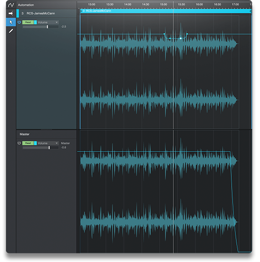The width and height of the screenshot is (260, 262).
Task: Click the second automation point on the curve
Action: coord(170,38)
